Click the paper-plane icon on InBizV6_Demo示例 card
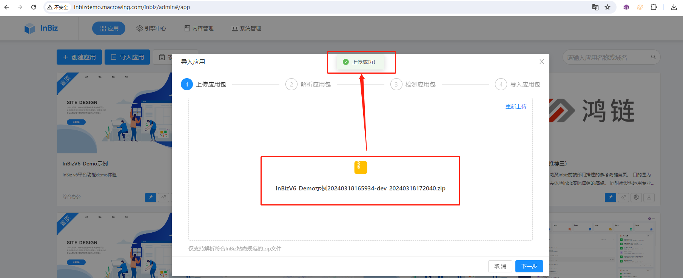 (x=163, y=197)
